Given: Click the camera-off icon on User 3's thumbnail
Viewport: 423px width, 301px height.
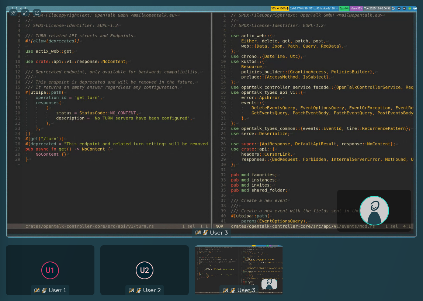Looking at the screenshot, I should coord(225,290).
